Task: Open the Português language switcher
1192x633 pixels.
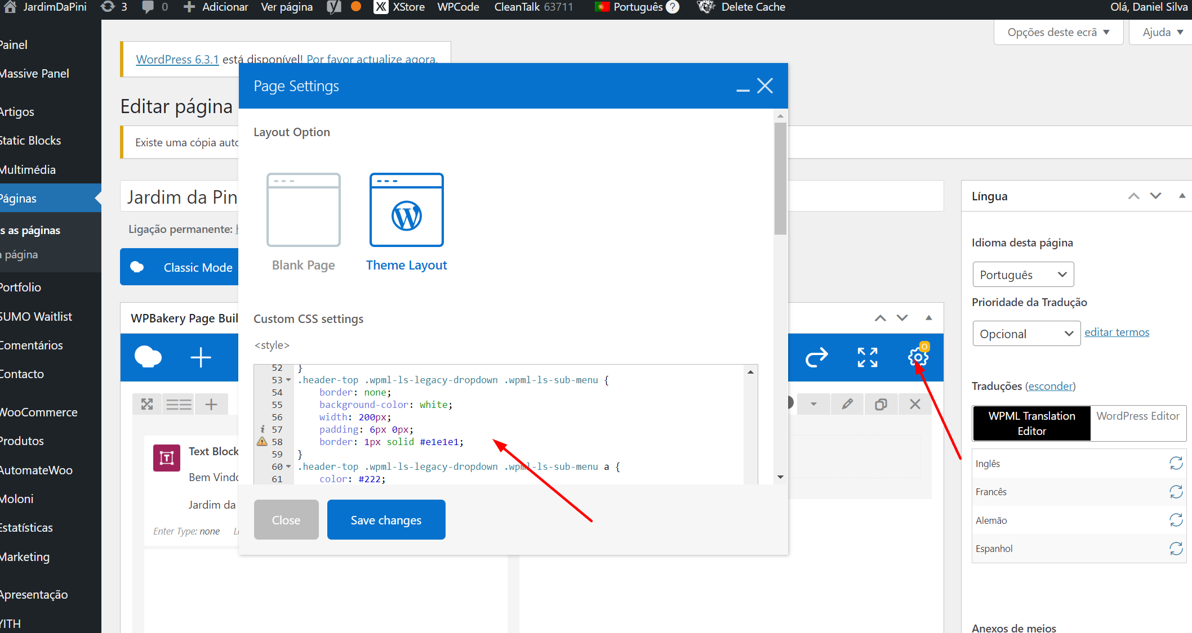Action: click(x=637, y=7)
